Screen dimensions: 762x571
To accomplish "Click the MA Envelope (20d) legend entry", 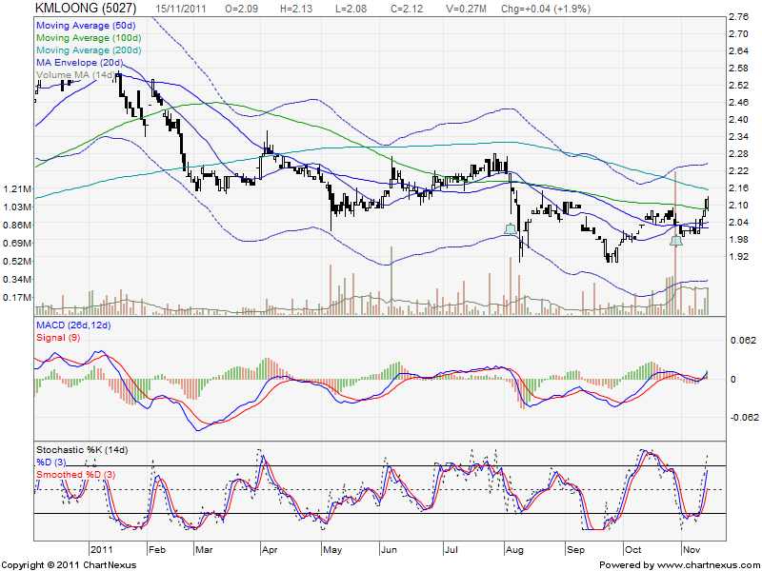I will click(78, 61).
